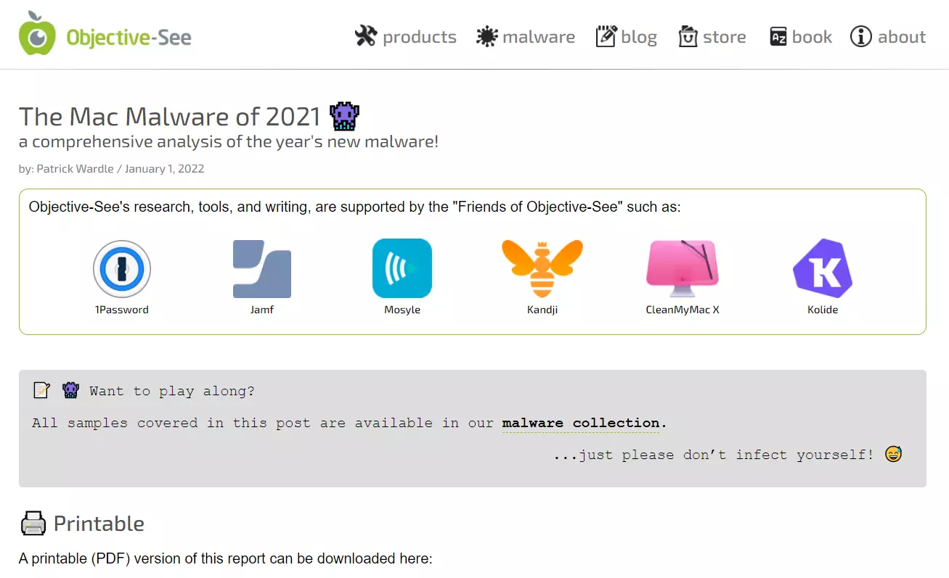The image size is (949, 578).
Task: Click the Objective-See site name text
Action: (x=129, y=37)
